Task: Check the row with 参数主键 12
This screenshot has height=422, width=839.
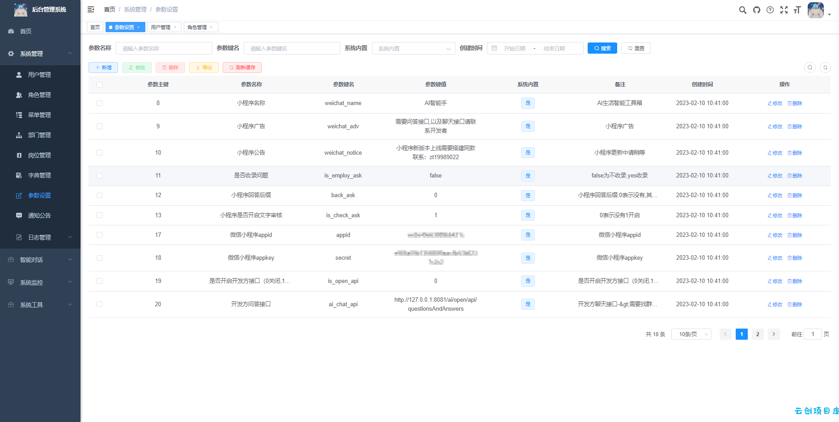Action: pos(99,195)
